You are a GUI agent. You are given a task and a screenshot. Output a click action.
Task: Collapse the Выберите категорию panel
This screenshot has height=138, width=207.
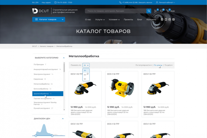tap(64, 58)
